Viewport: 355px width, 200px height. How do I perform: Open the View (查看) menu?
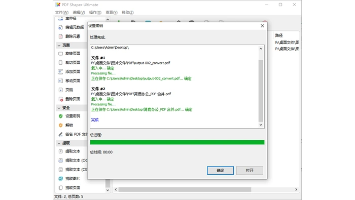point(112,13)
